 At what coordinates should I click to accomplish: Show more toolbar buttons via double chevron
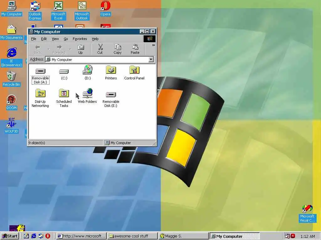pyautogui.click(x=153, y=45)
